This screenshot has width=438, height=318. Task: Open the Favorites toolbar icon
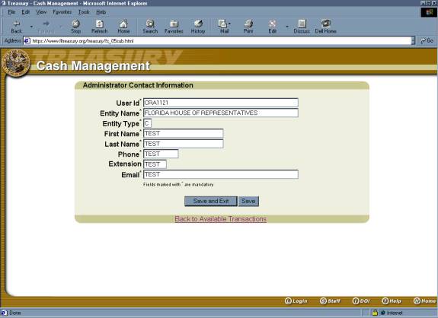174,27
